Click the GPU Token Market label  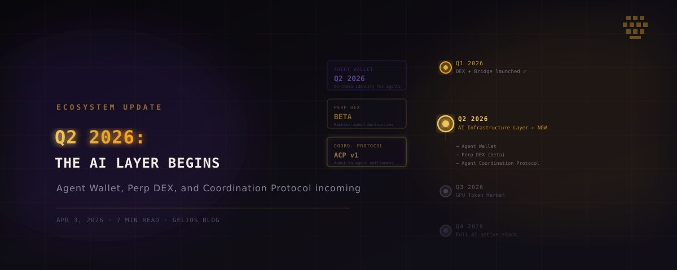[480, 195]
